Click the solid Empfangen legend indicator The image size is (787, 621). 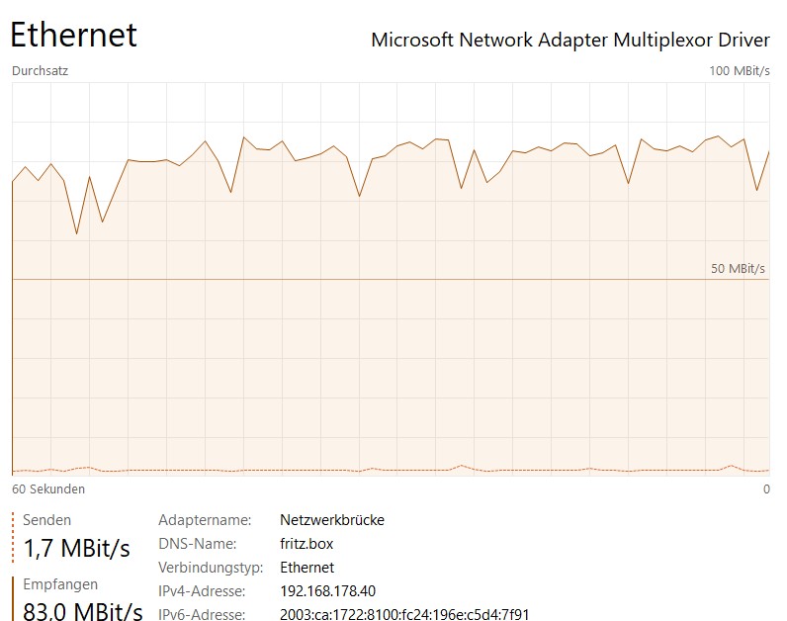13,598
